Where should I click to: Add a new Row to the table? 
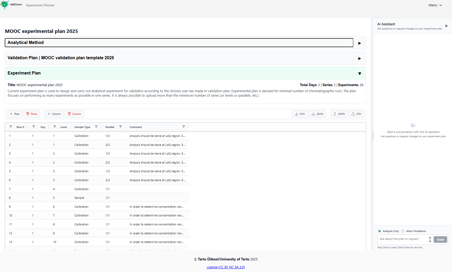pos(14,114)
